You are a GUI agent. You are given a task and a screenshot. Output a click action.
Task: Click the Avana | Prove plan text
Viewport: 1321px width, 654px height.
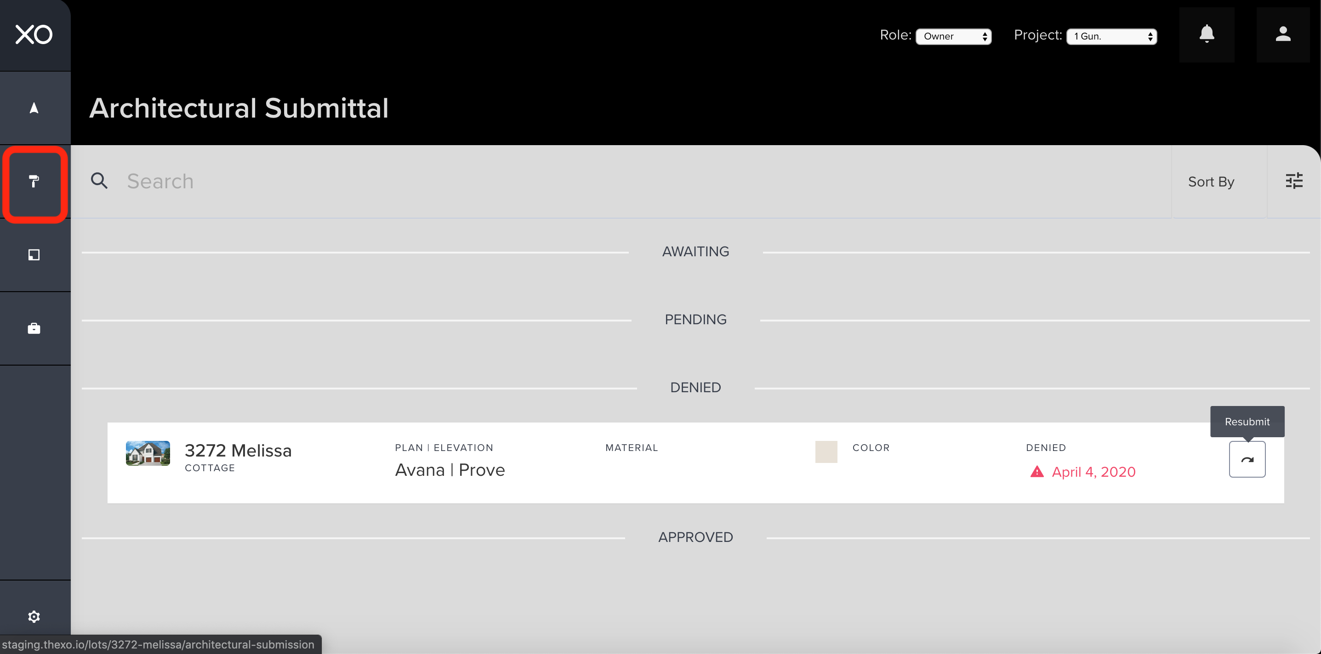click(x=450, y=470)
